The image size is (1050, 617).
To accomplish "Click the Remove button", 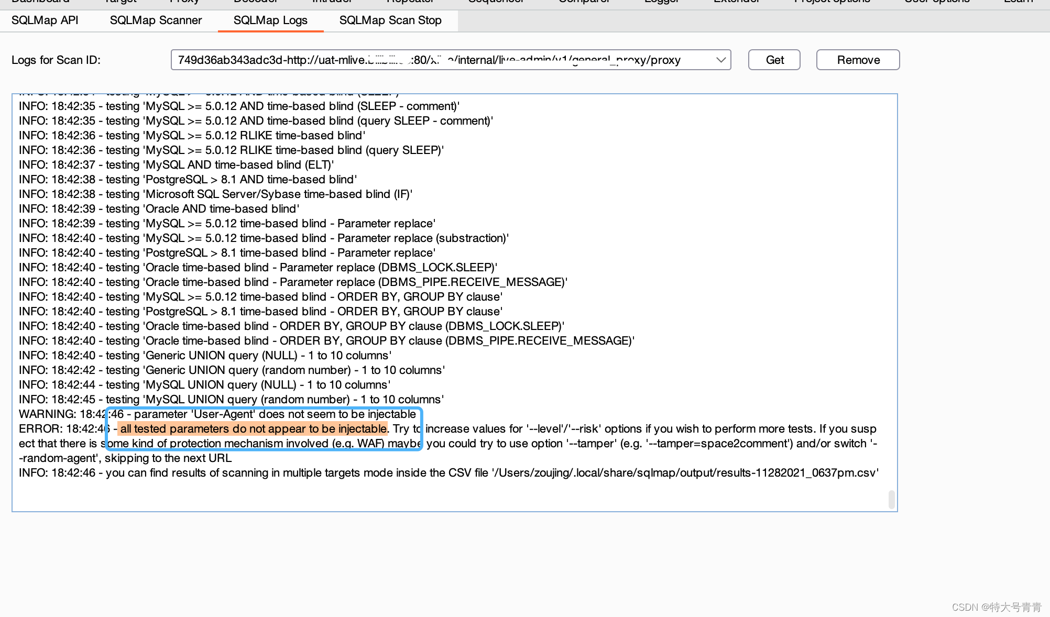I will click(858, 60).
